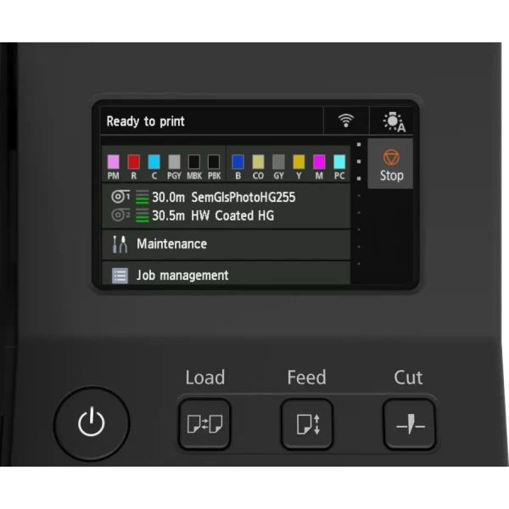Tap the screen's dotted scroll indicator
The width and height of the screenshot is (509, 509).
[359, 204]
